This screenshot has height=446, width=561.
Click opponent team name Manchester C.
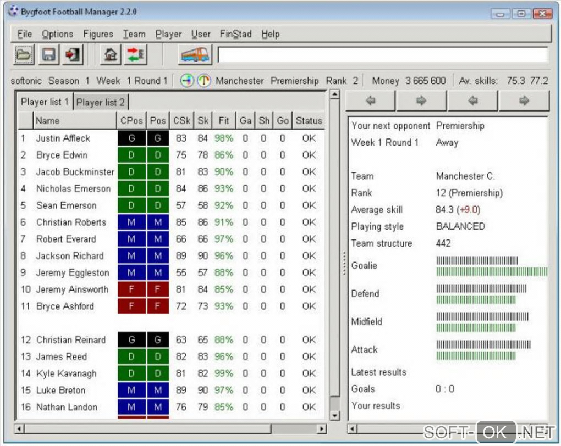coord(465,176)
